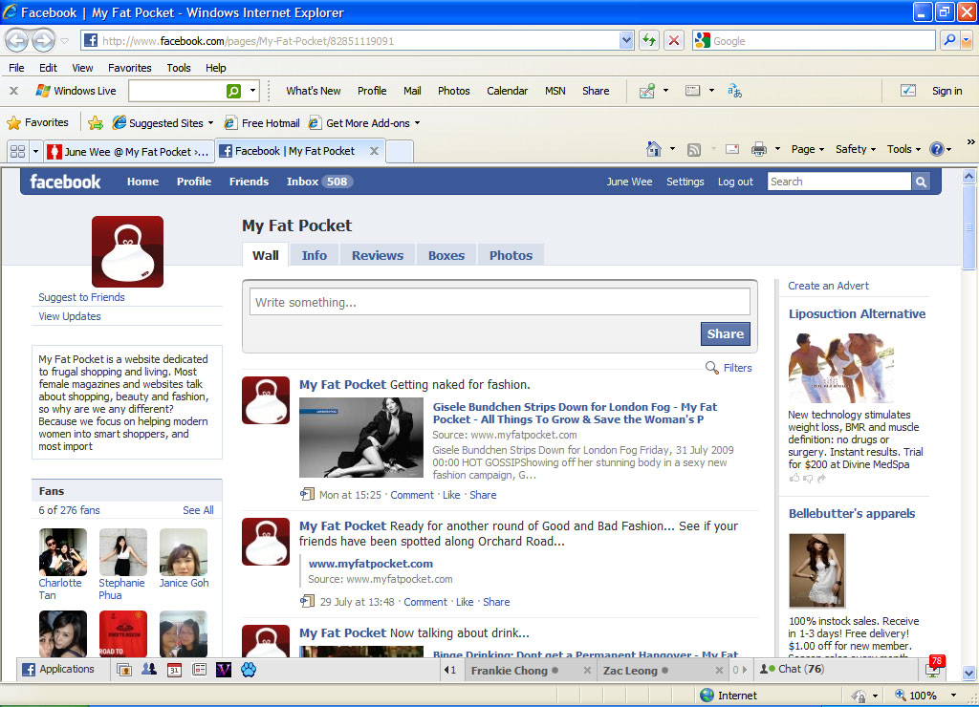979x707 pixels.
Task: Switch to the Boxes tab
Action: tap(446, 255)
